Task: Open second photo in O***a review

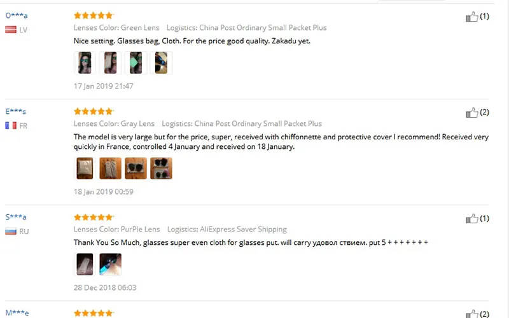Action: tap(110, 62)
